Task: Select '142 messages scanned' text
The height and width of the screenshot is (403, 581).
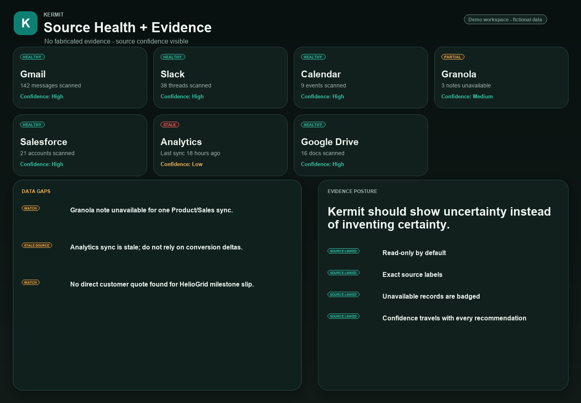Action: coord(50,85)
